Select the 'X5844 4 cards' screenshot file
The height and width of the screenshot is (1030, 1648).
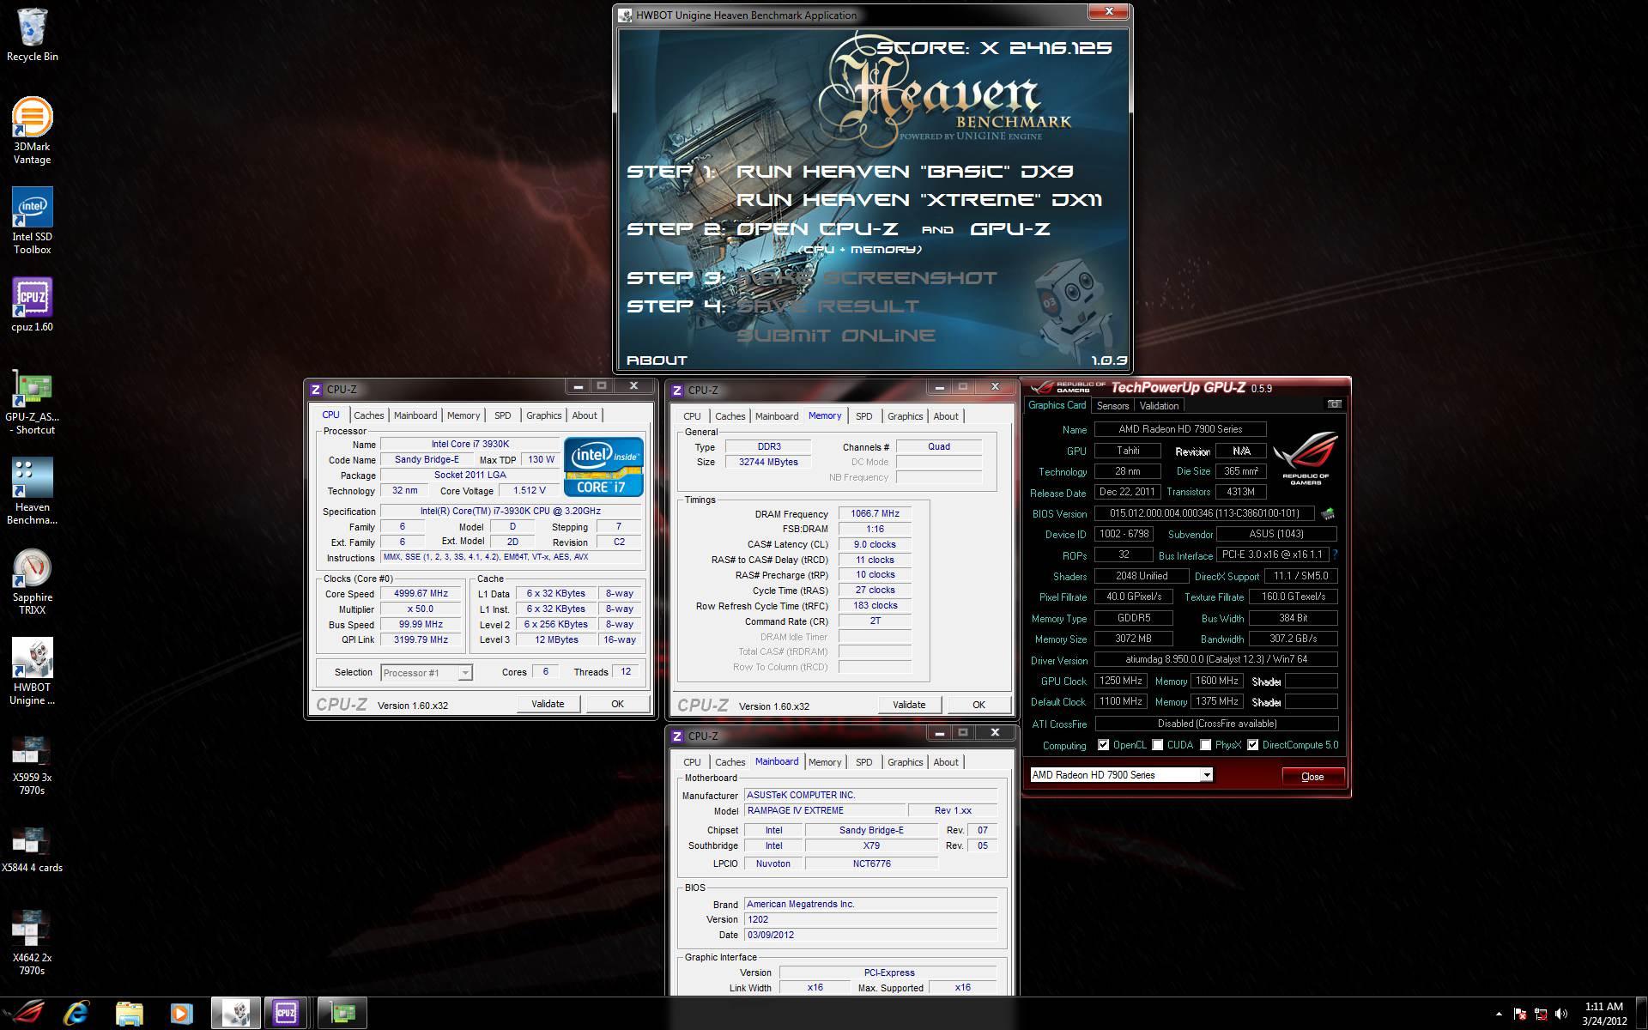click(32, 850)
